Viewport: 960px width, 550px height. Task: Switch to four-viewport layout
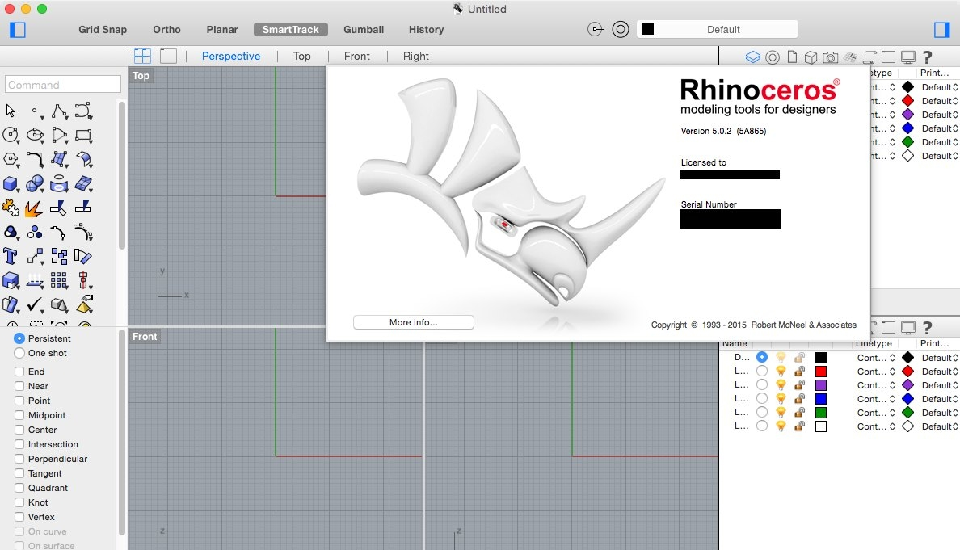tap(143, 57)
